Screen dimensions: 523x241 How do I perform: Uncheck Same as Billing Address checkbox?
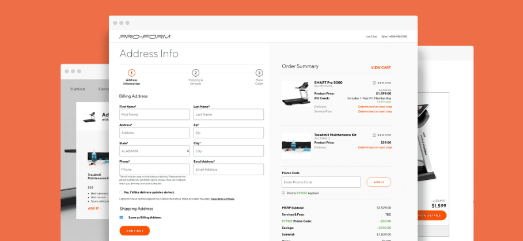[121, 217]
